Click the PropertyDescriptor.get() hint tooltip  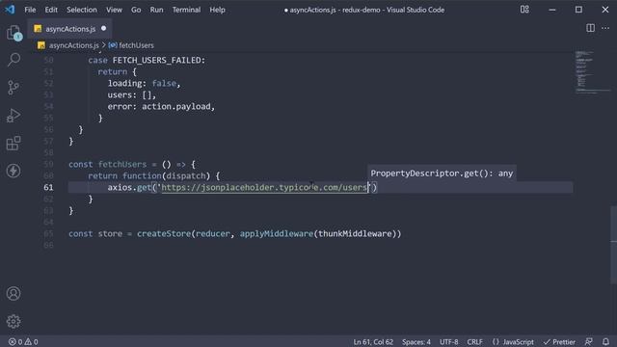[442, 173]
